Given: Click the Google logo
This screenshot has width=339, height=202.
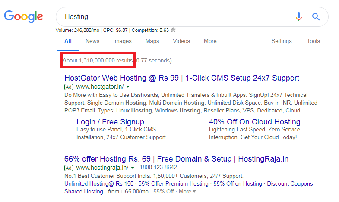Looking at the screenshot, I should (24, 16).
